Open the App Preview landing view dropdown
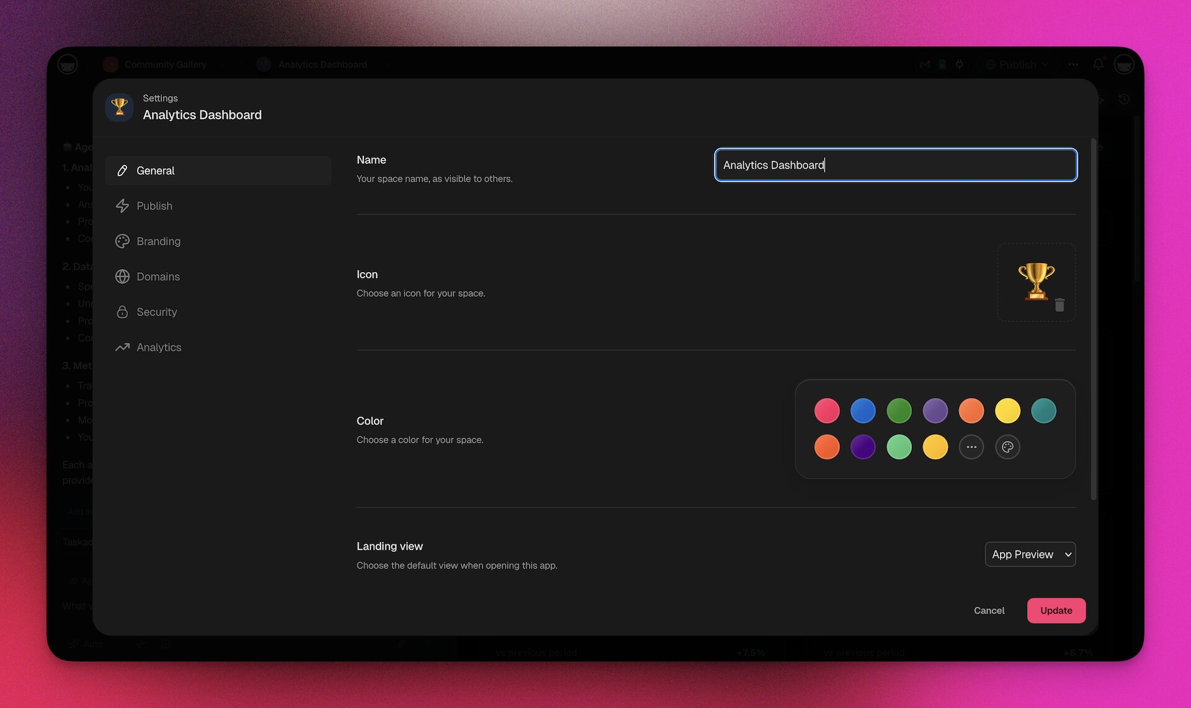Image resolution: width=1191 pixels, height=708 pixels. click(1030, 554)
